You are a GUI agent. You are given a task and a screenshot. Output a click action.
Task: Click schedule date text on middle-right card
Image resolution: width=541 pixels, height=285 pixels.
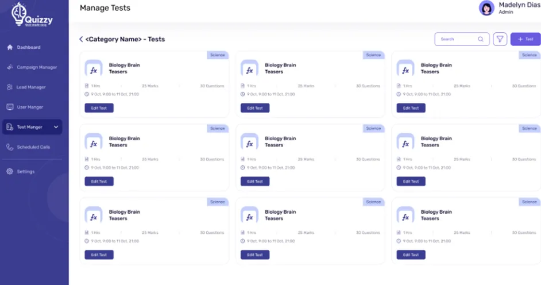pos(427,168)
